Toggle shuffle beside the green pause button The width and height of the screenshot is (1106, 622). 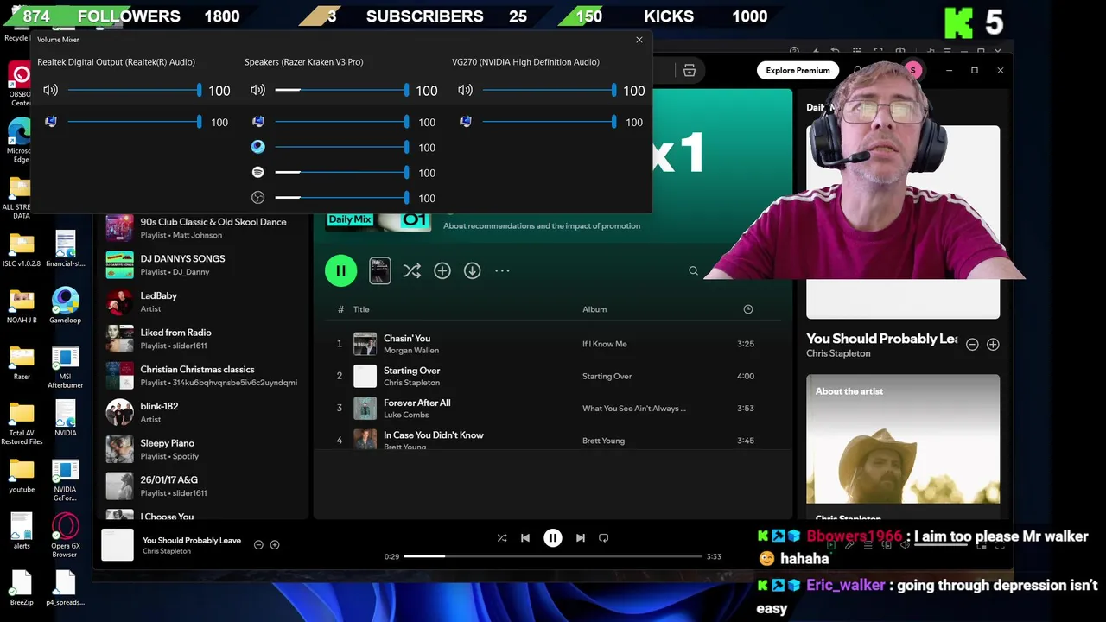pyautogui.click(x=412, y=270)
